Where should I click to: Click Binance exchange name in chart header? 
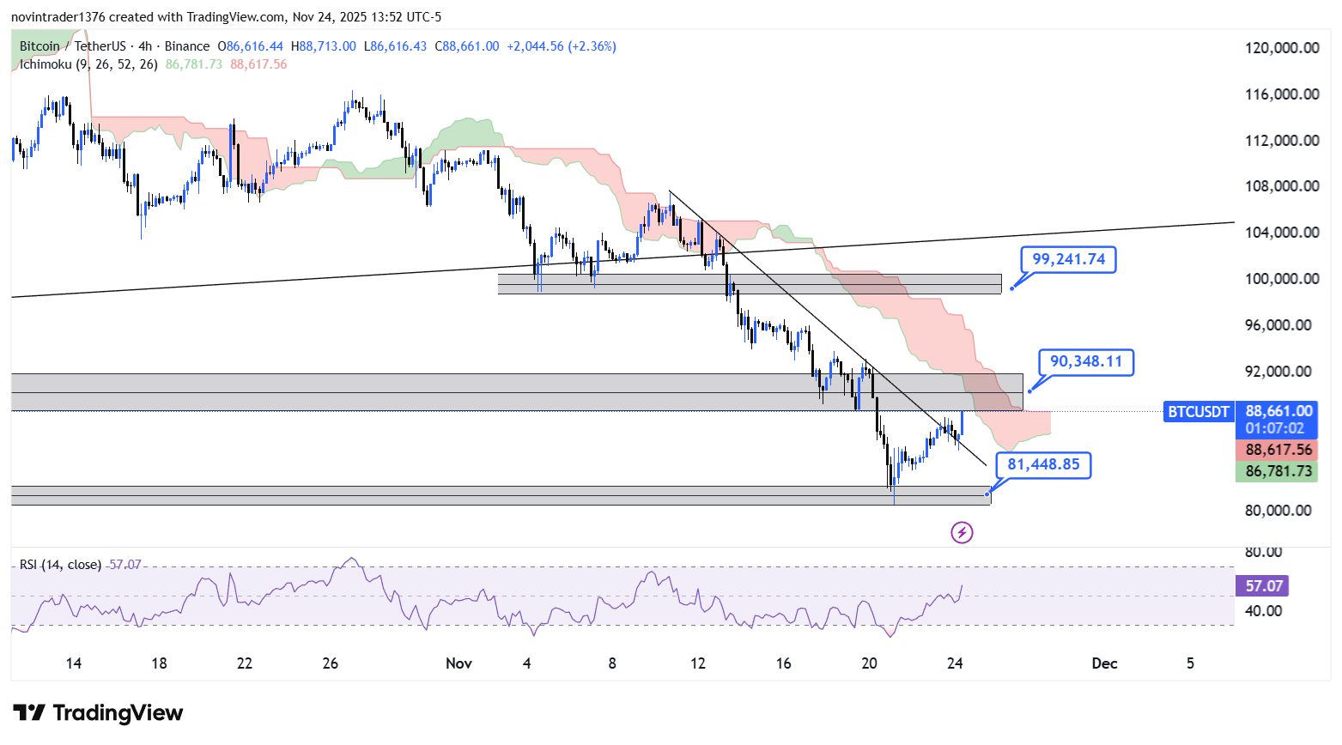pos(186,46)
